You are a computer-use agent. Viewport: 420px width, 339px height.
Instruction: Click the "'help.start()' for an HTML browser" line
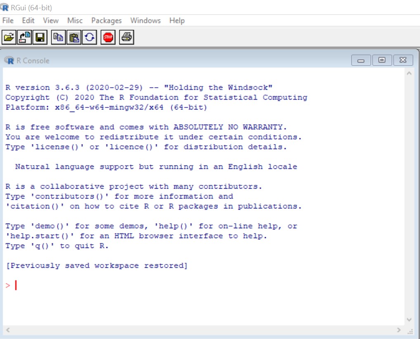pyautogui.click(x=136, y=236)
